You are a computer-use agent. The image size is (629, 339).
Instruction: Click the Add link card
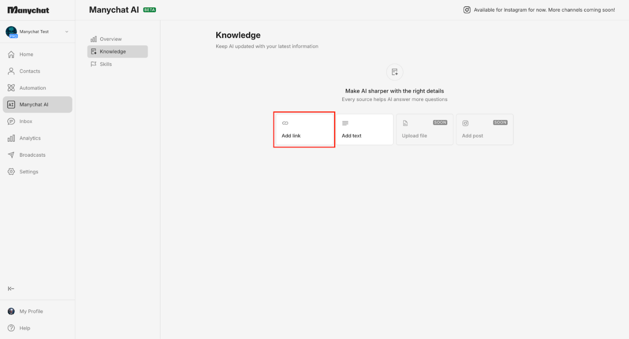coord(304,130)
